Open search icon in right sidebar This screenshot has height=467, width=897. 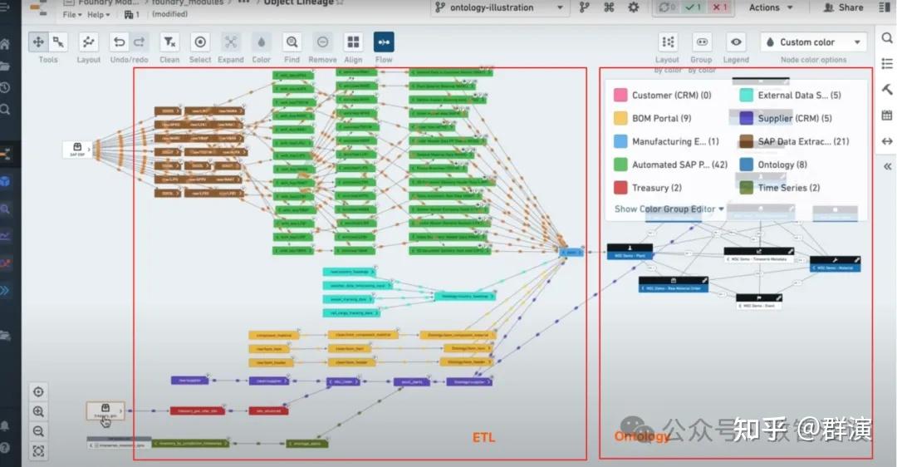pos(887,37)
